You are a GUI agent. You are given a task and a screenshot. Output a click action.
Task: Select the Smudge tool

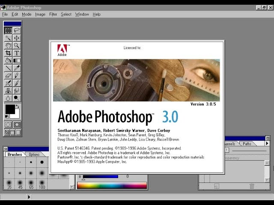click(17, 91)
